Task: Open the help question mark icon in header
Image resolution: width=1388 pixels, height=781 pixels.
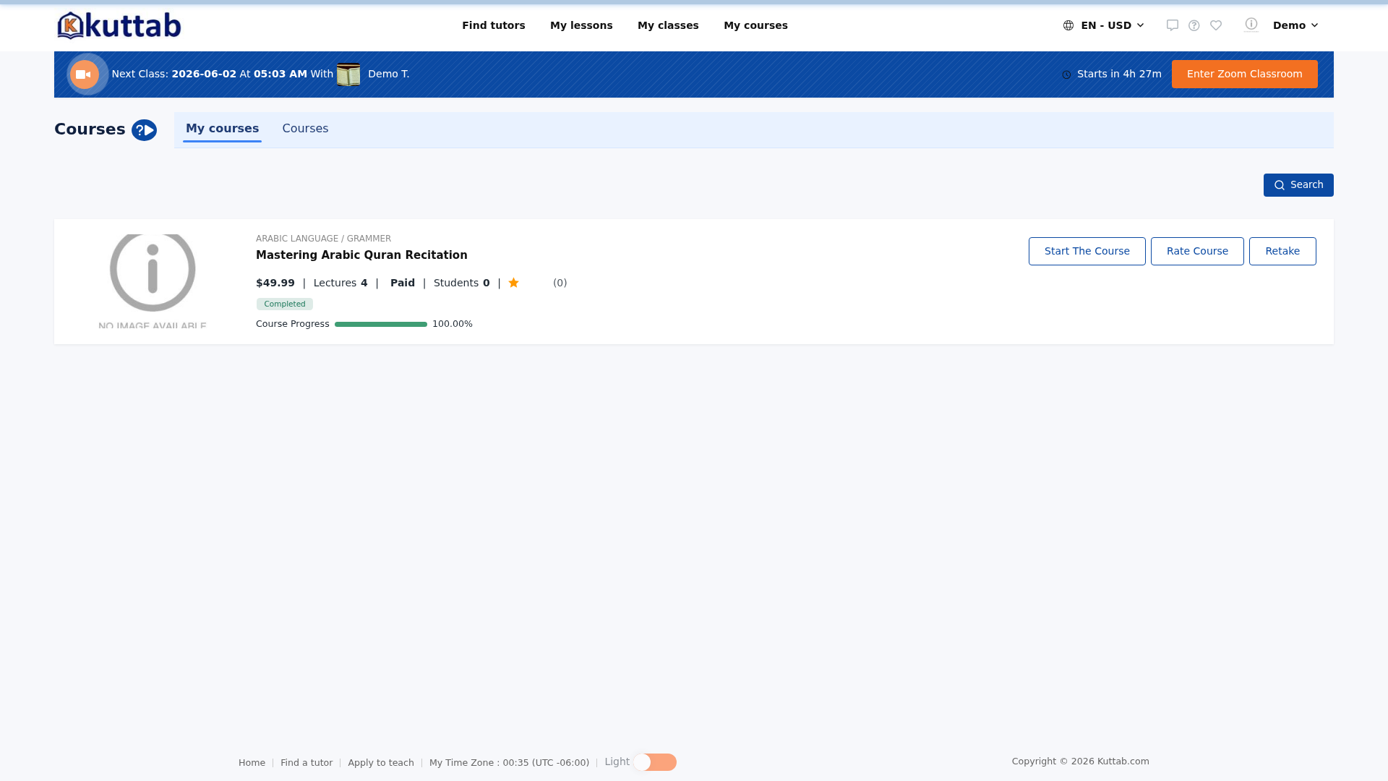Action: click(1194, 25)
